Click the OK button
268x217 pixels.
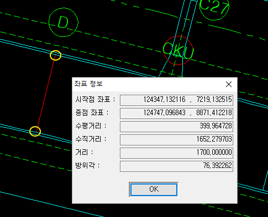click(x=154, y=189)
